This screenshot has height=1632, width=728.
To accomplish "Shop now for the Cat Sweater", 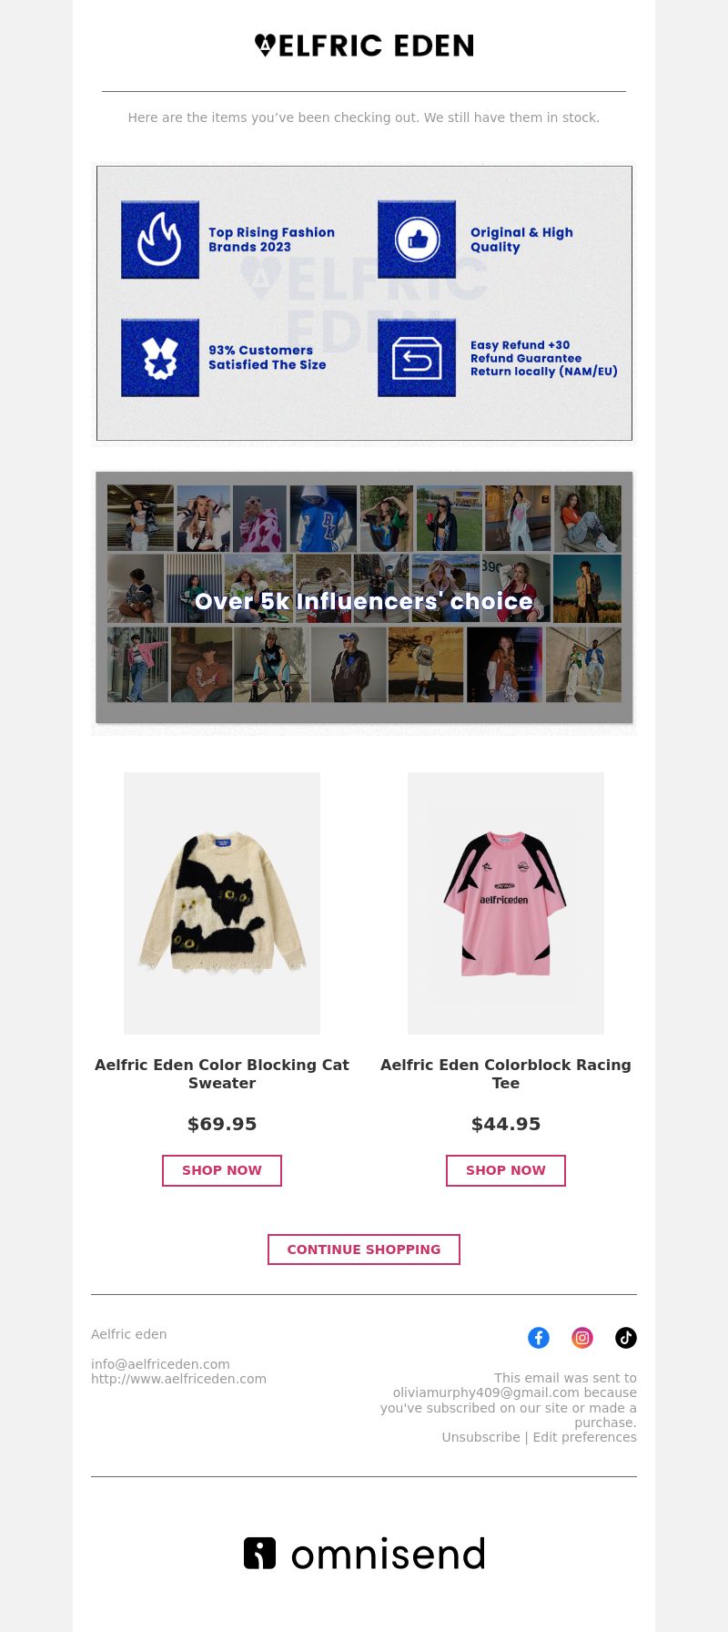I will tap(222, 1170).
